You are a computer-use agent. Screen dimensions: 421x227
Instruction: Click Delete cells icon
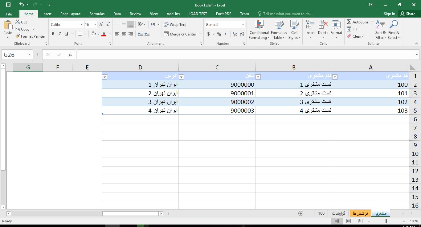click(323, 25)
